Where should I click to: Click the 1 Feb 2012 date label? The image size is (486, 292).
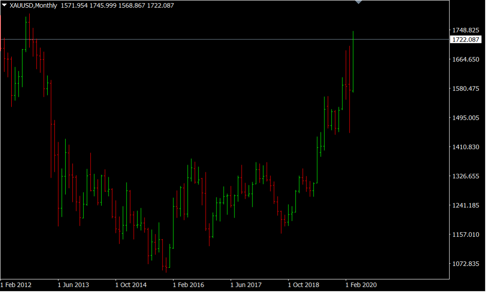pyautogui.click(x=16, y=285)
